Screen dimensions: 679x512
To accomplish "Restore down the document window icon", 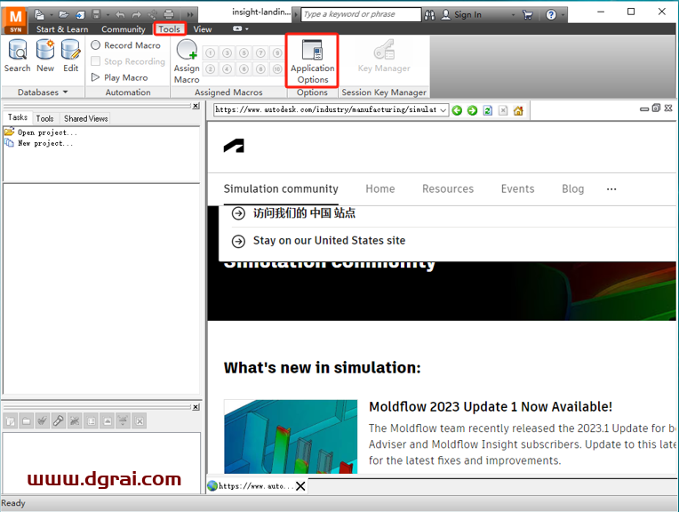I will 656,108.
